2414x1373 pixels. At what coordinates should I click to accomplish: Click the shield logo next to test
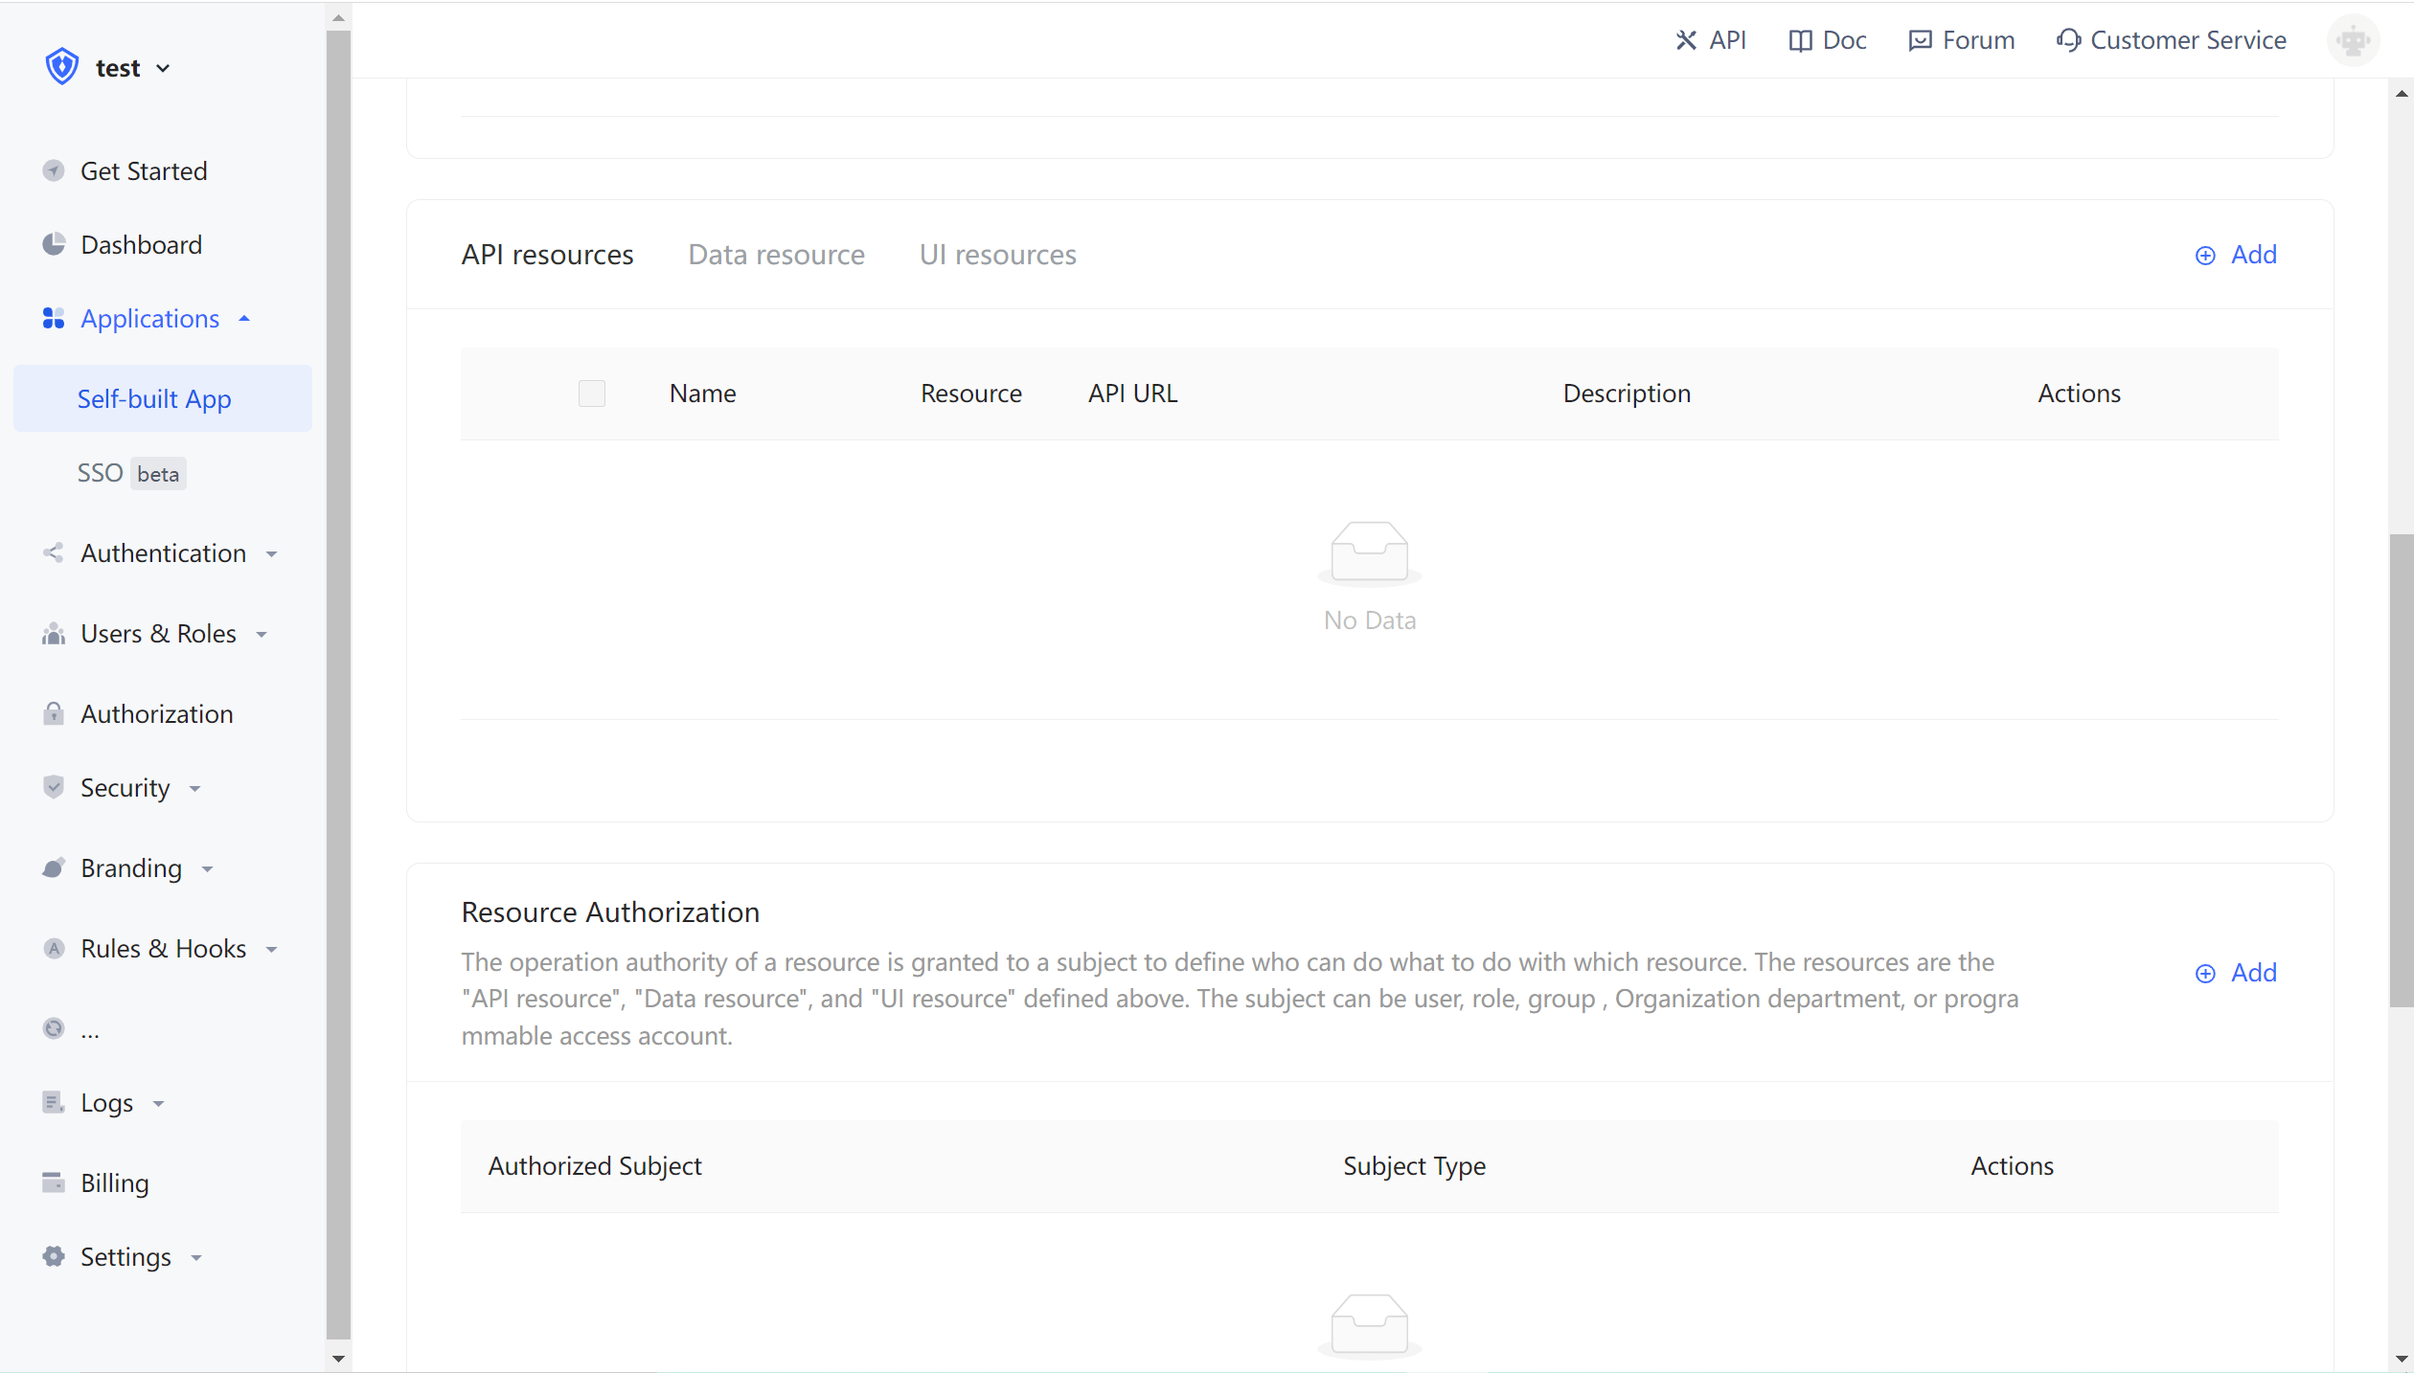(x=62, y=67)
